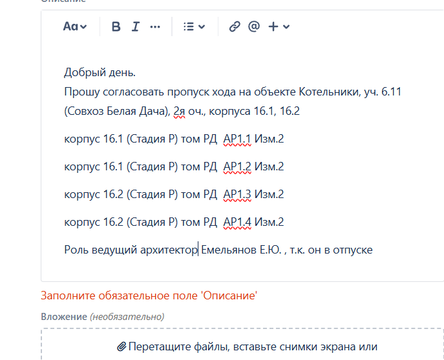The height and width of the screenshot is (360, 444).
Task: Click the file drop zone text
Action: tap(253, 346)
